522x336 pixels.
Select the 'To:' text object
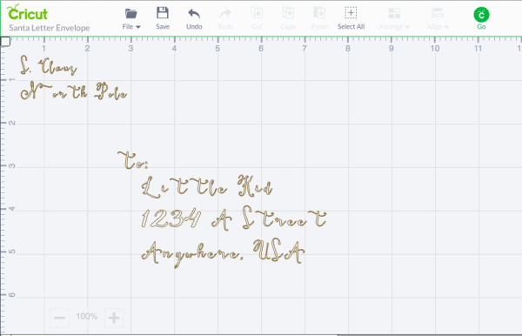click(133, 160)
